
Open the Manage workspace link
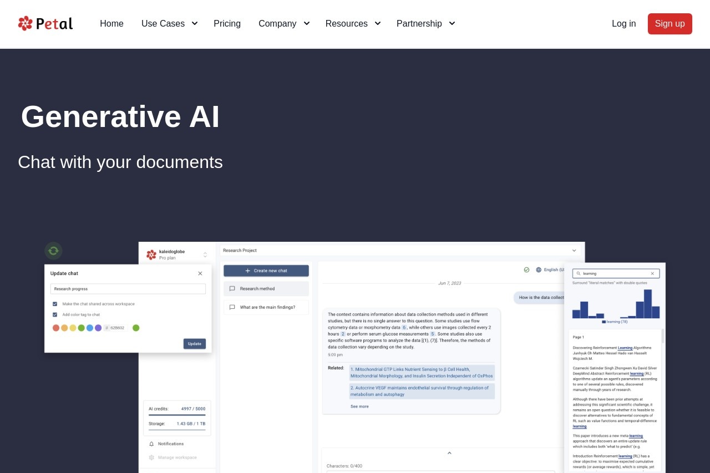tap(177, 457)
